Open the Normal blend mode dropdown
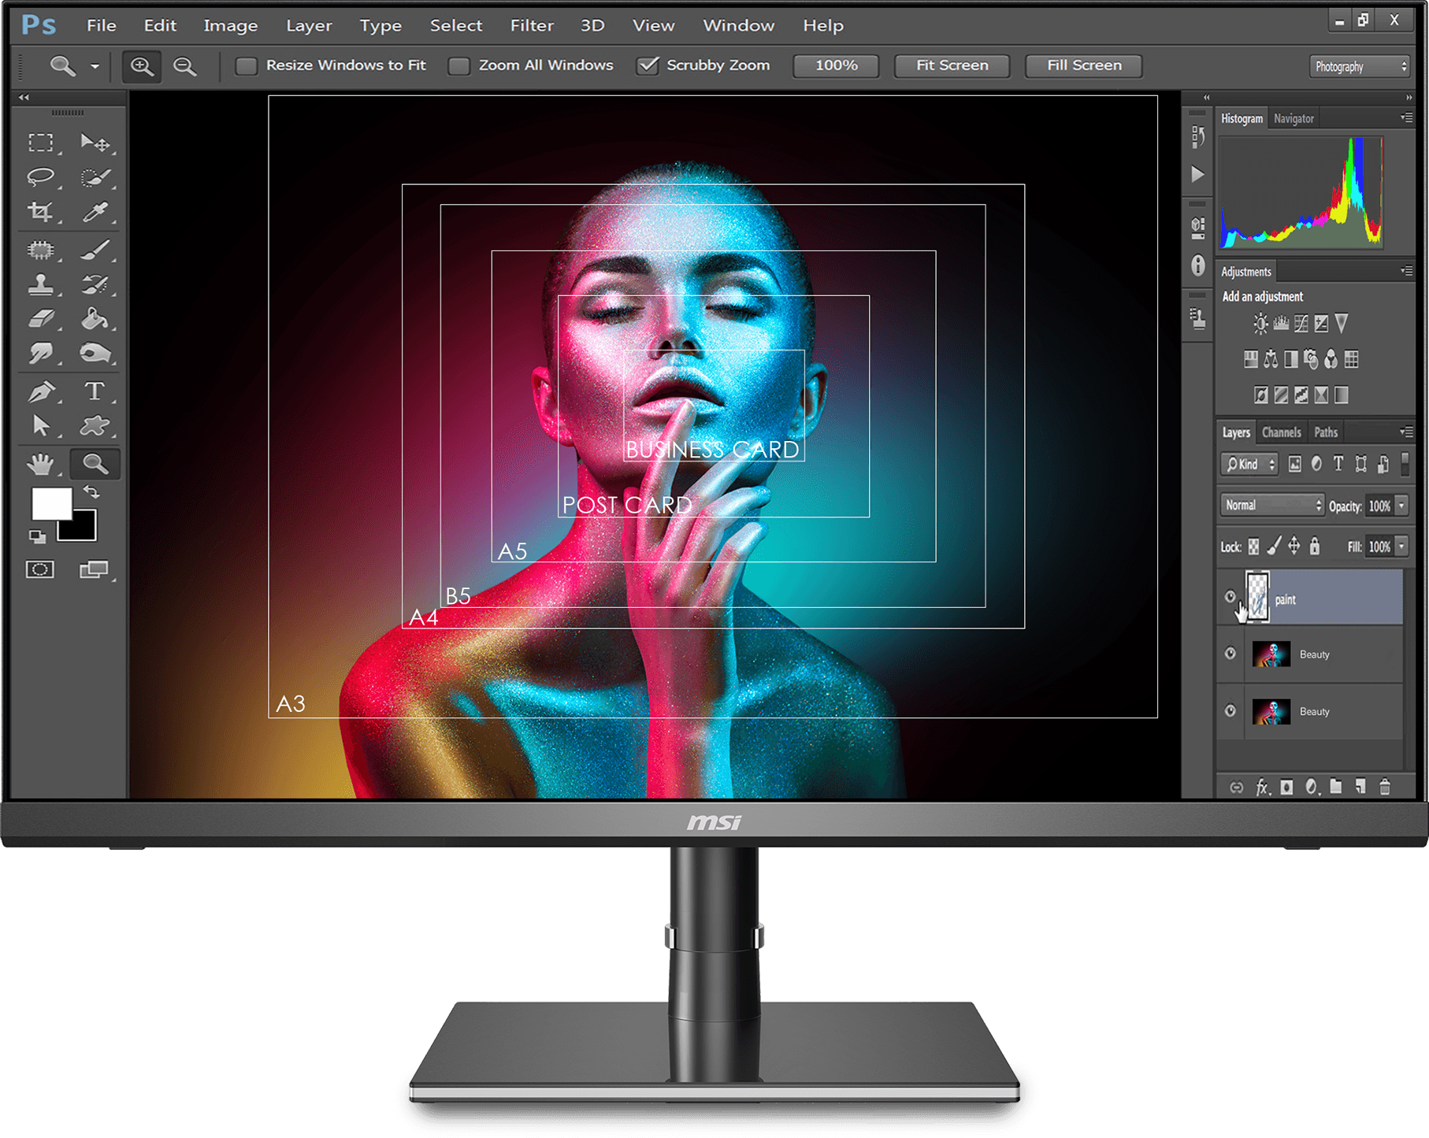 tap(1272, 506)
